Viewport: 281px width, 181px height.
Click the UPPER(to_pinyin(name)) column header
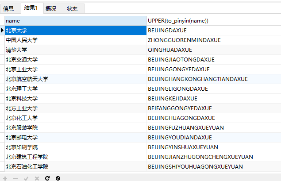[214, 21]
